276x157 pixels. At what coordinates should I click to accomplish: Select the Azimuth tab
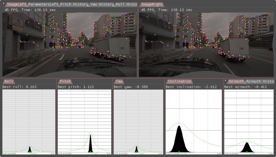pyautogui.click(x=236, y=81)
